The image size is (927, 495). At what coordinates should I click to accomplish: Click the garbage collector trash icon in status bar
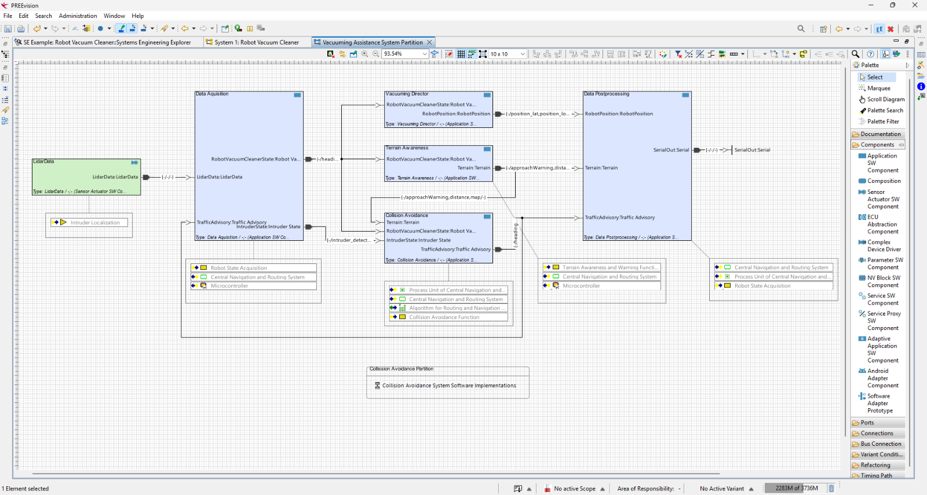coord(831,489)
